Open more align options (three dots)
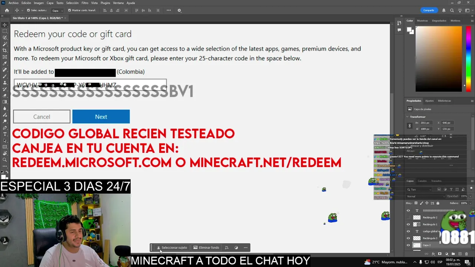Viewport: 475px width, 267px height. click(169, 10)
